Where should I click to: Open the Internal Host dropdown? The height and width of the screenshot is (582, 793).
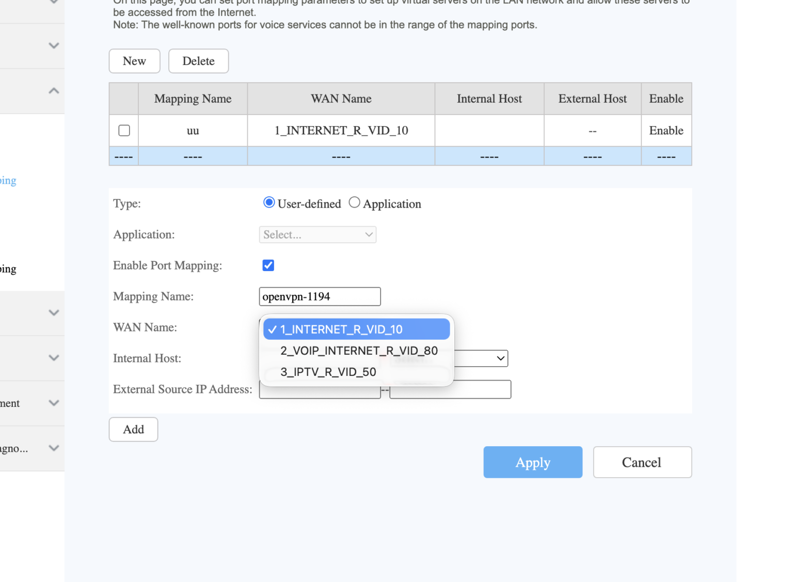[x=499, y=358]
